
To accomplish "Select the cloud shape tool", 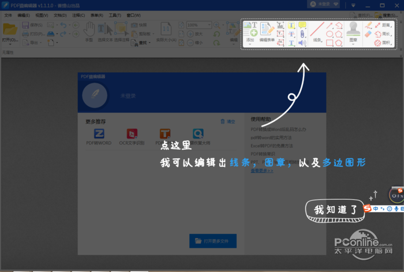I will (339, 43).
